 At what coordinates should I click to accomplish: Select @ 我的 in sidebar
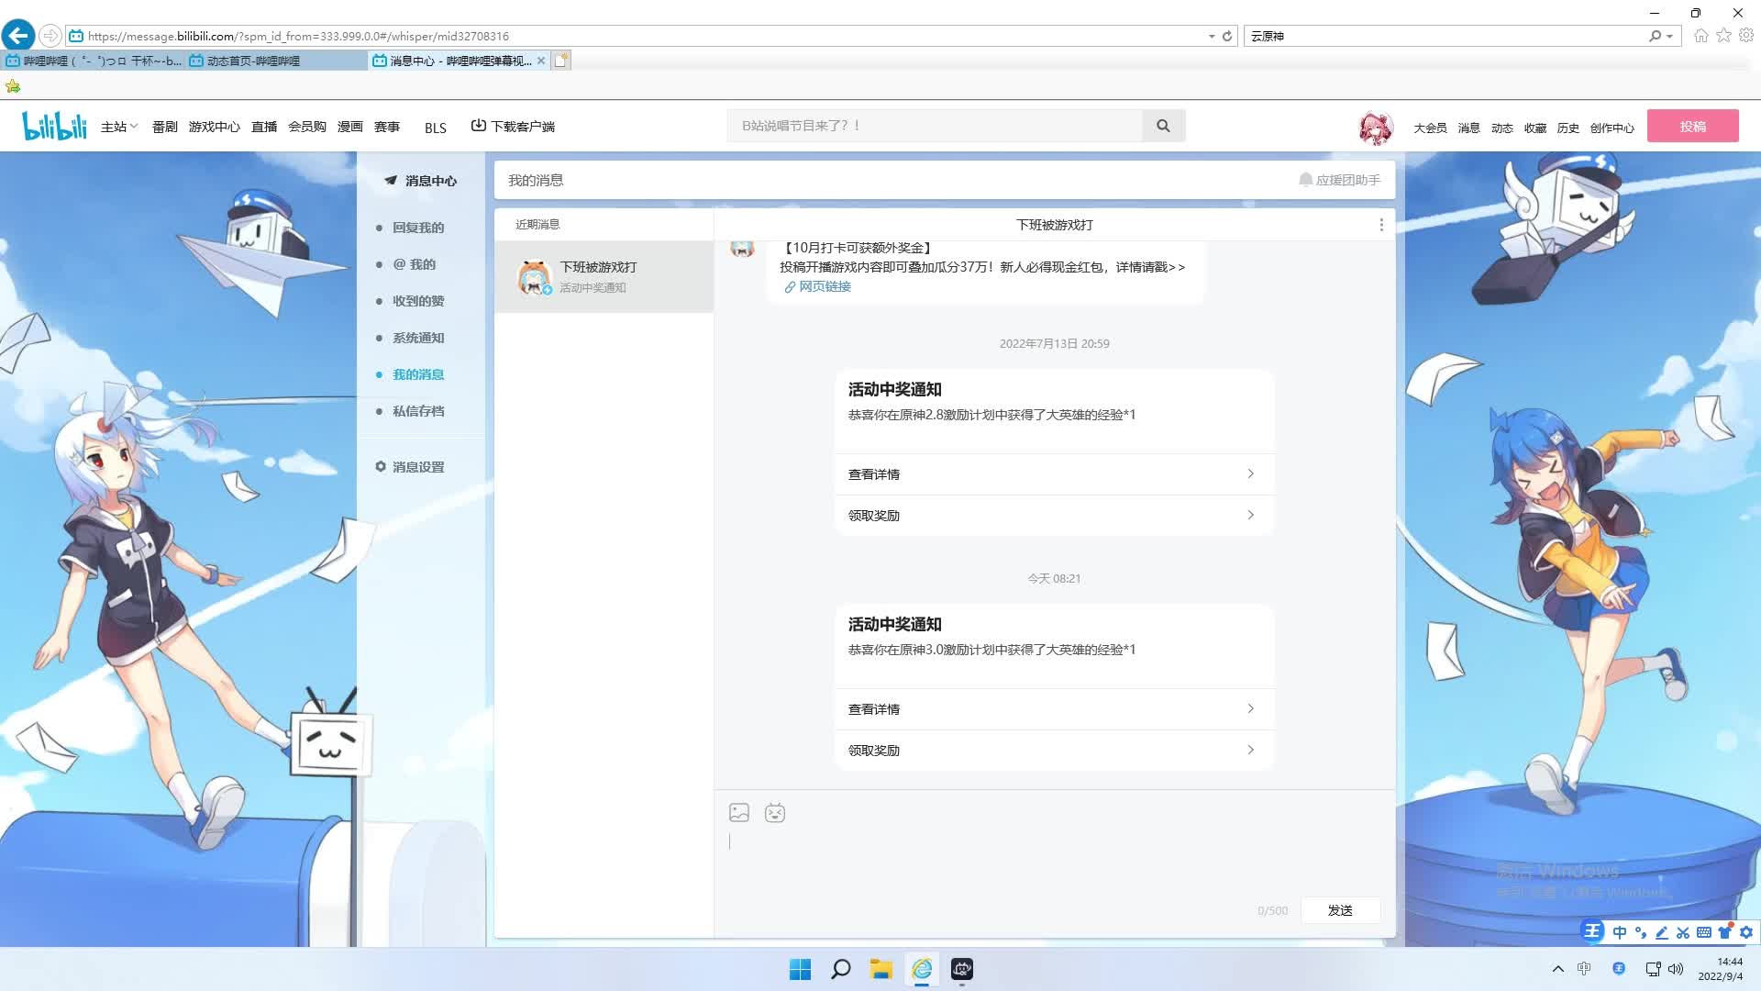(415, 264)
